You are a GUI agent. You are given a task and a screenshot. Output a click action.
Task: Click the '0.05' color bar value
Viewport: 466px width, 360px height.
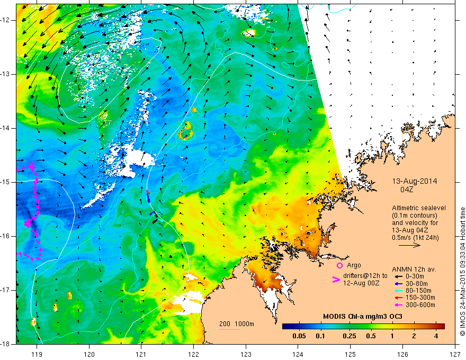tap(299, 336)
